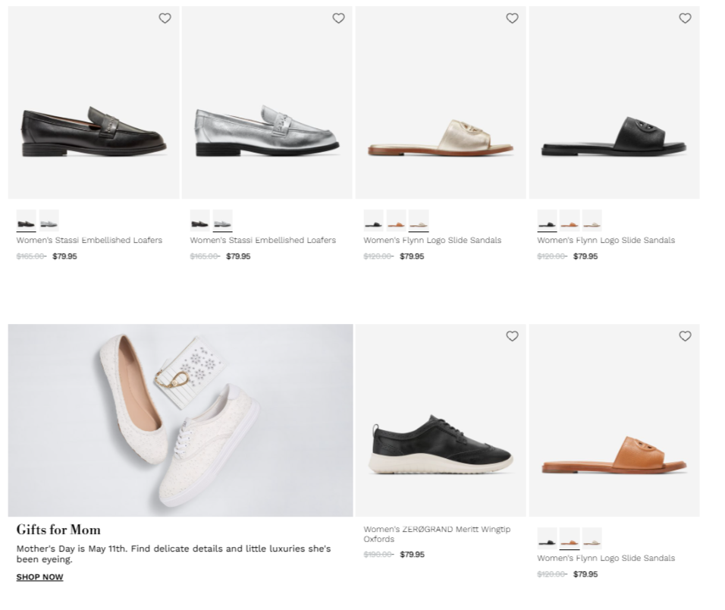Choose the tan swatch on the gold Flynn Sandals

pos(397,221)
